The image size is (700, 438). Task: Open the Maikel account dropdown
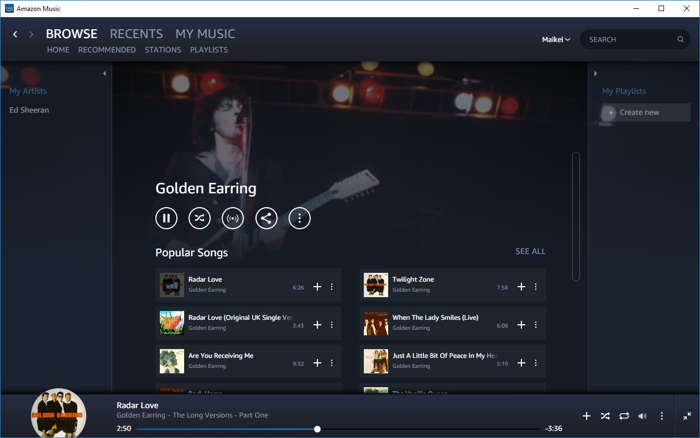tap(556, 39)
